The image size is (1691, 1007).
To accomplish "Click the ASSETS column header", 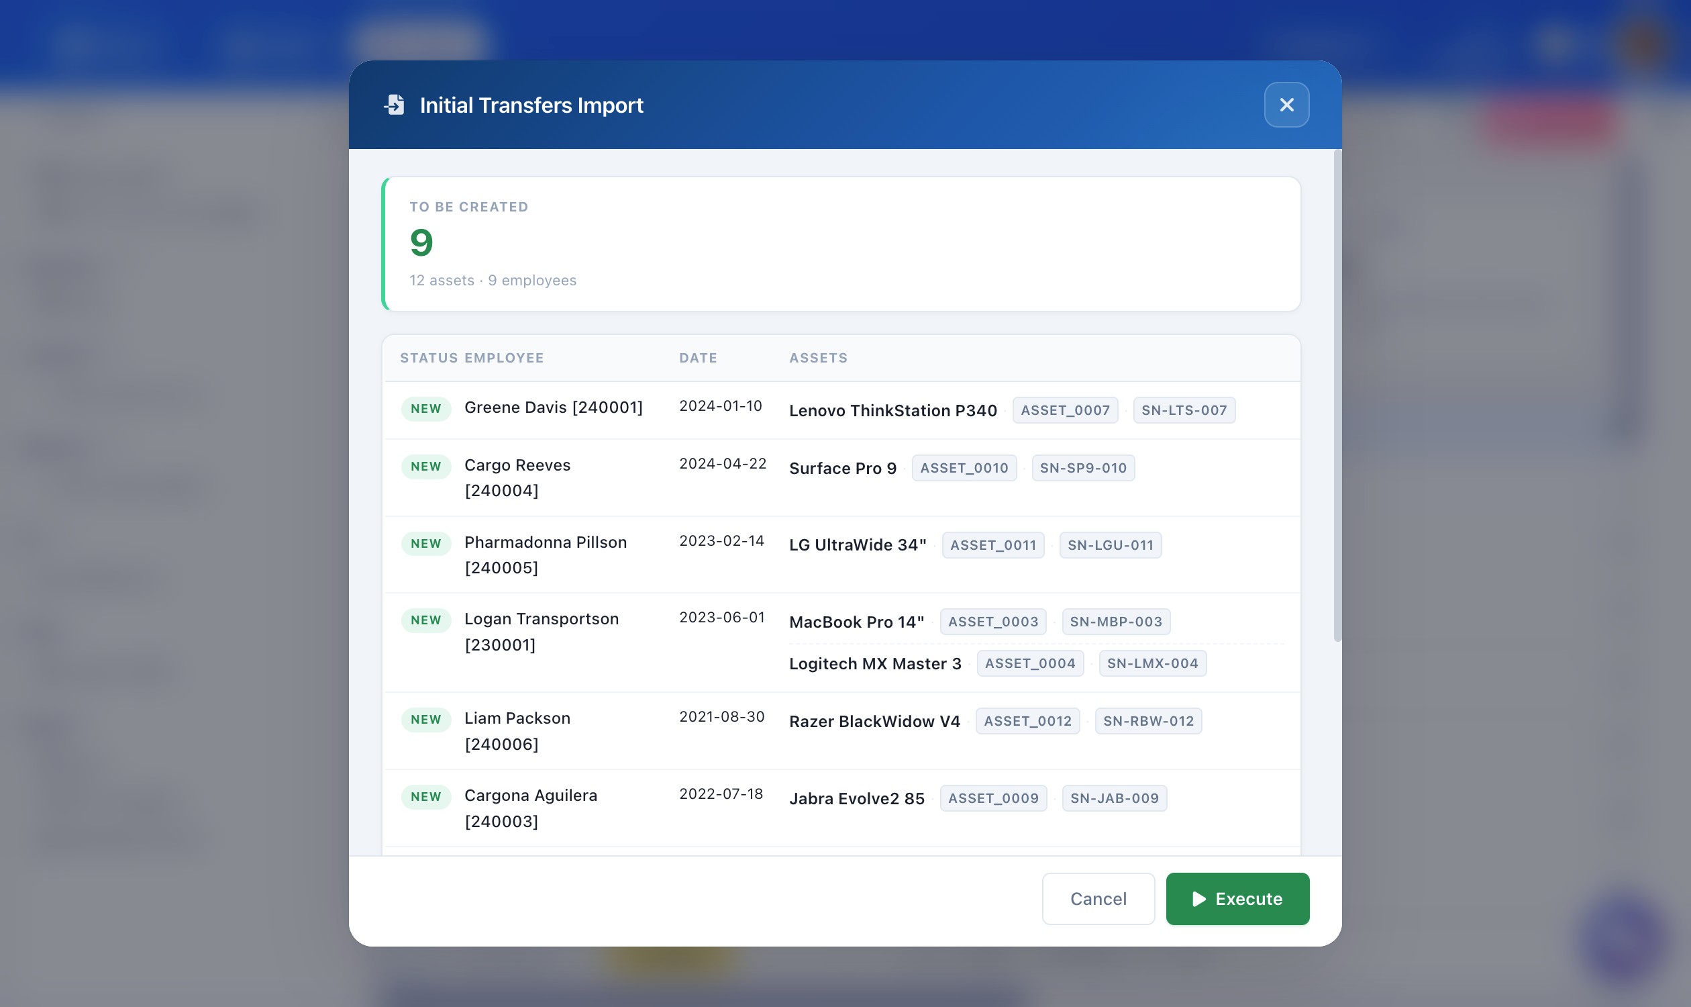I will (x=818, y=358).
